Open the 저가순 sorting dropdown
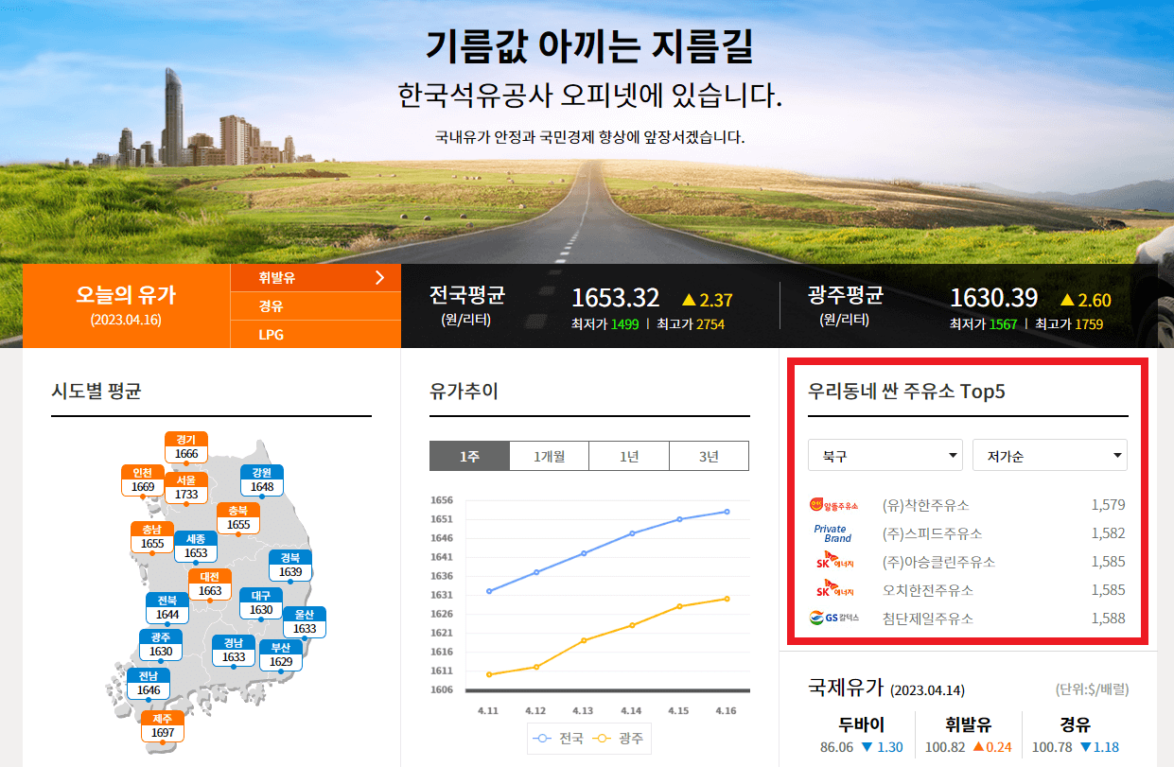 click(x=1050, y=455)
